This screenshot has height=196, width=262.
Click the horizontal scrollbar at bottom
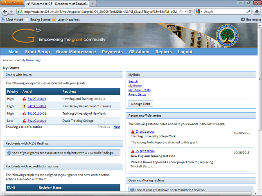click(x=128, y=193)
